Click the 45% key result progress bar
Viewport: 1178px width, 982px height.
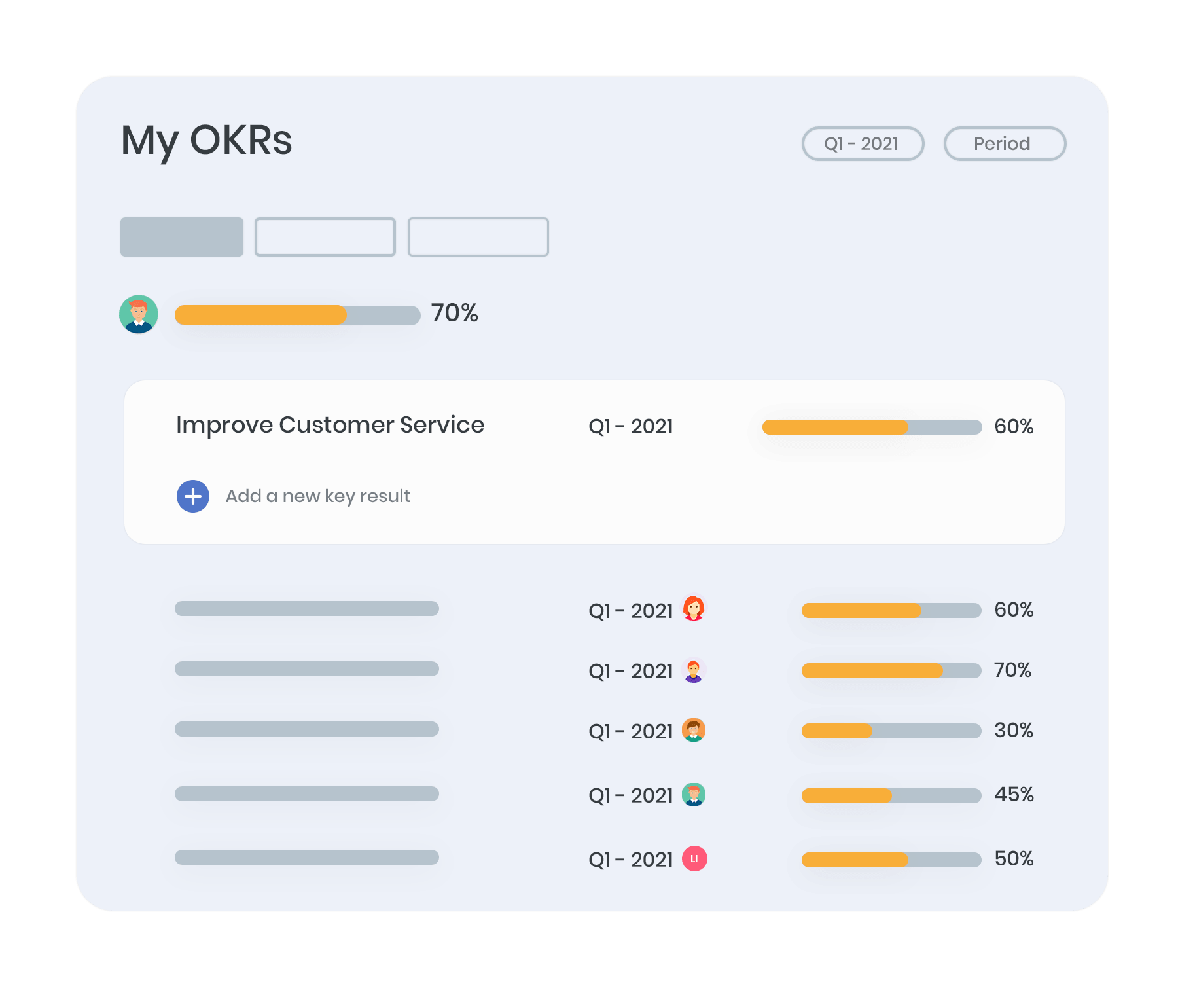click(x=891, y=795)
